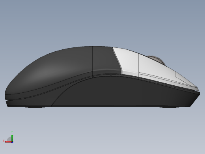Click the red X axis arrow on triad

pyautogui.click(x=8, y=142)
